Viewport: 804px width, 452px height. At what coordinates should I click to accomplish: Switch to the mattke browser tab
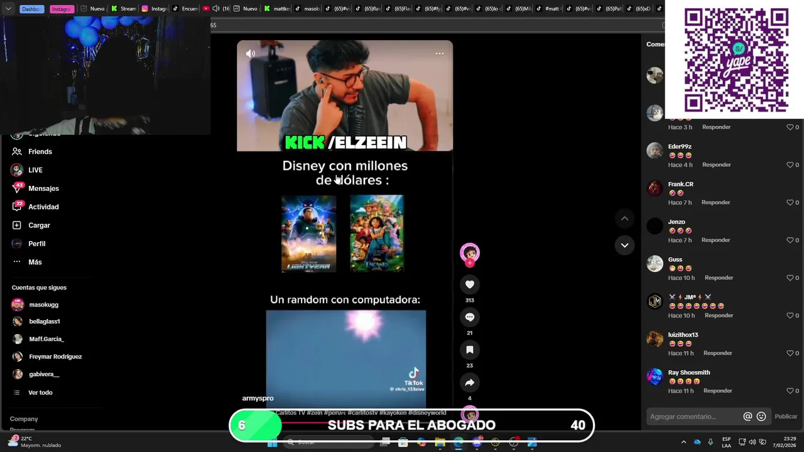277,9
